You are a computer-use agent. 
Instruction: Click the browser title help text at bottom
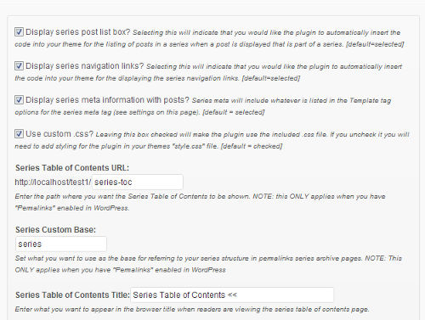[x=192, y=309]
